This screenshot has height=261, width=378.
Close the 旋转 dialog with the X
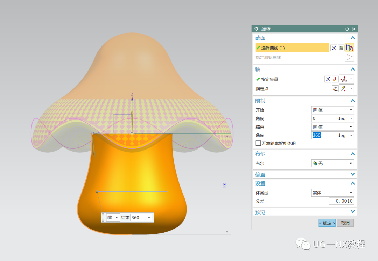point(353,29)
